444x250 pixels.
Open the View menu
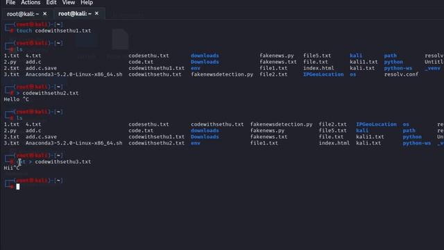click(x=69, y=3)
